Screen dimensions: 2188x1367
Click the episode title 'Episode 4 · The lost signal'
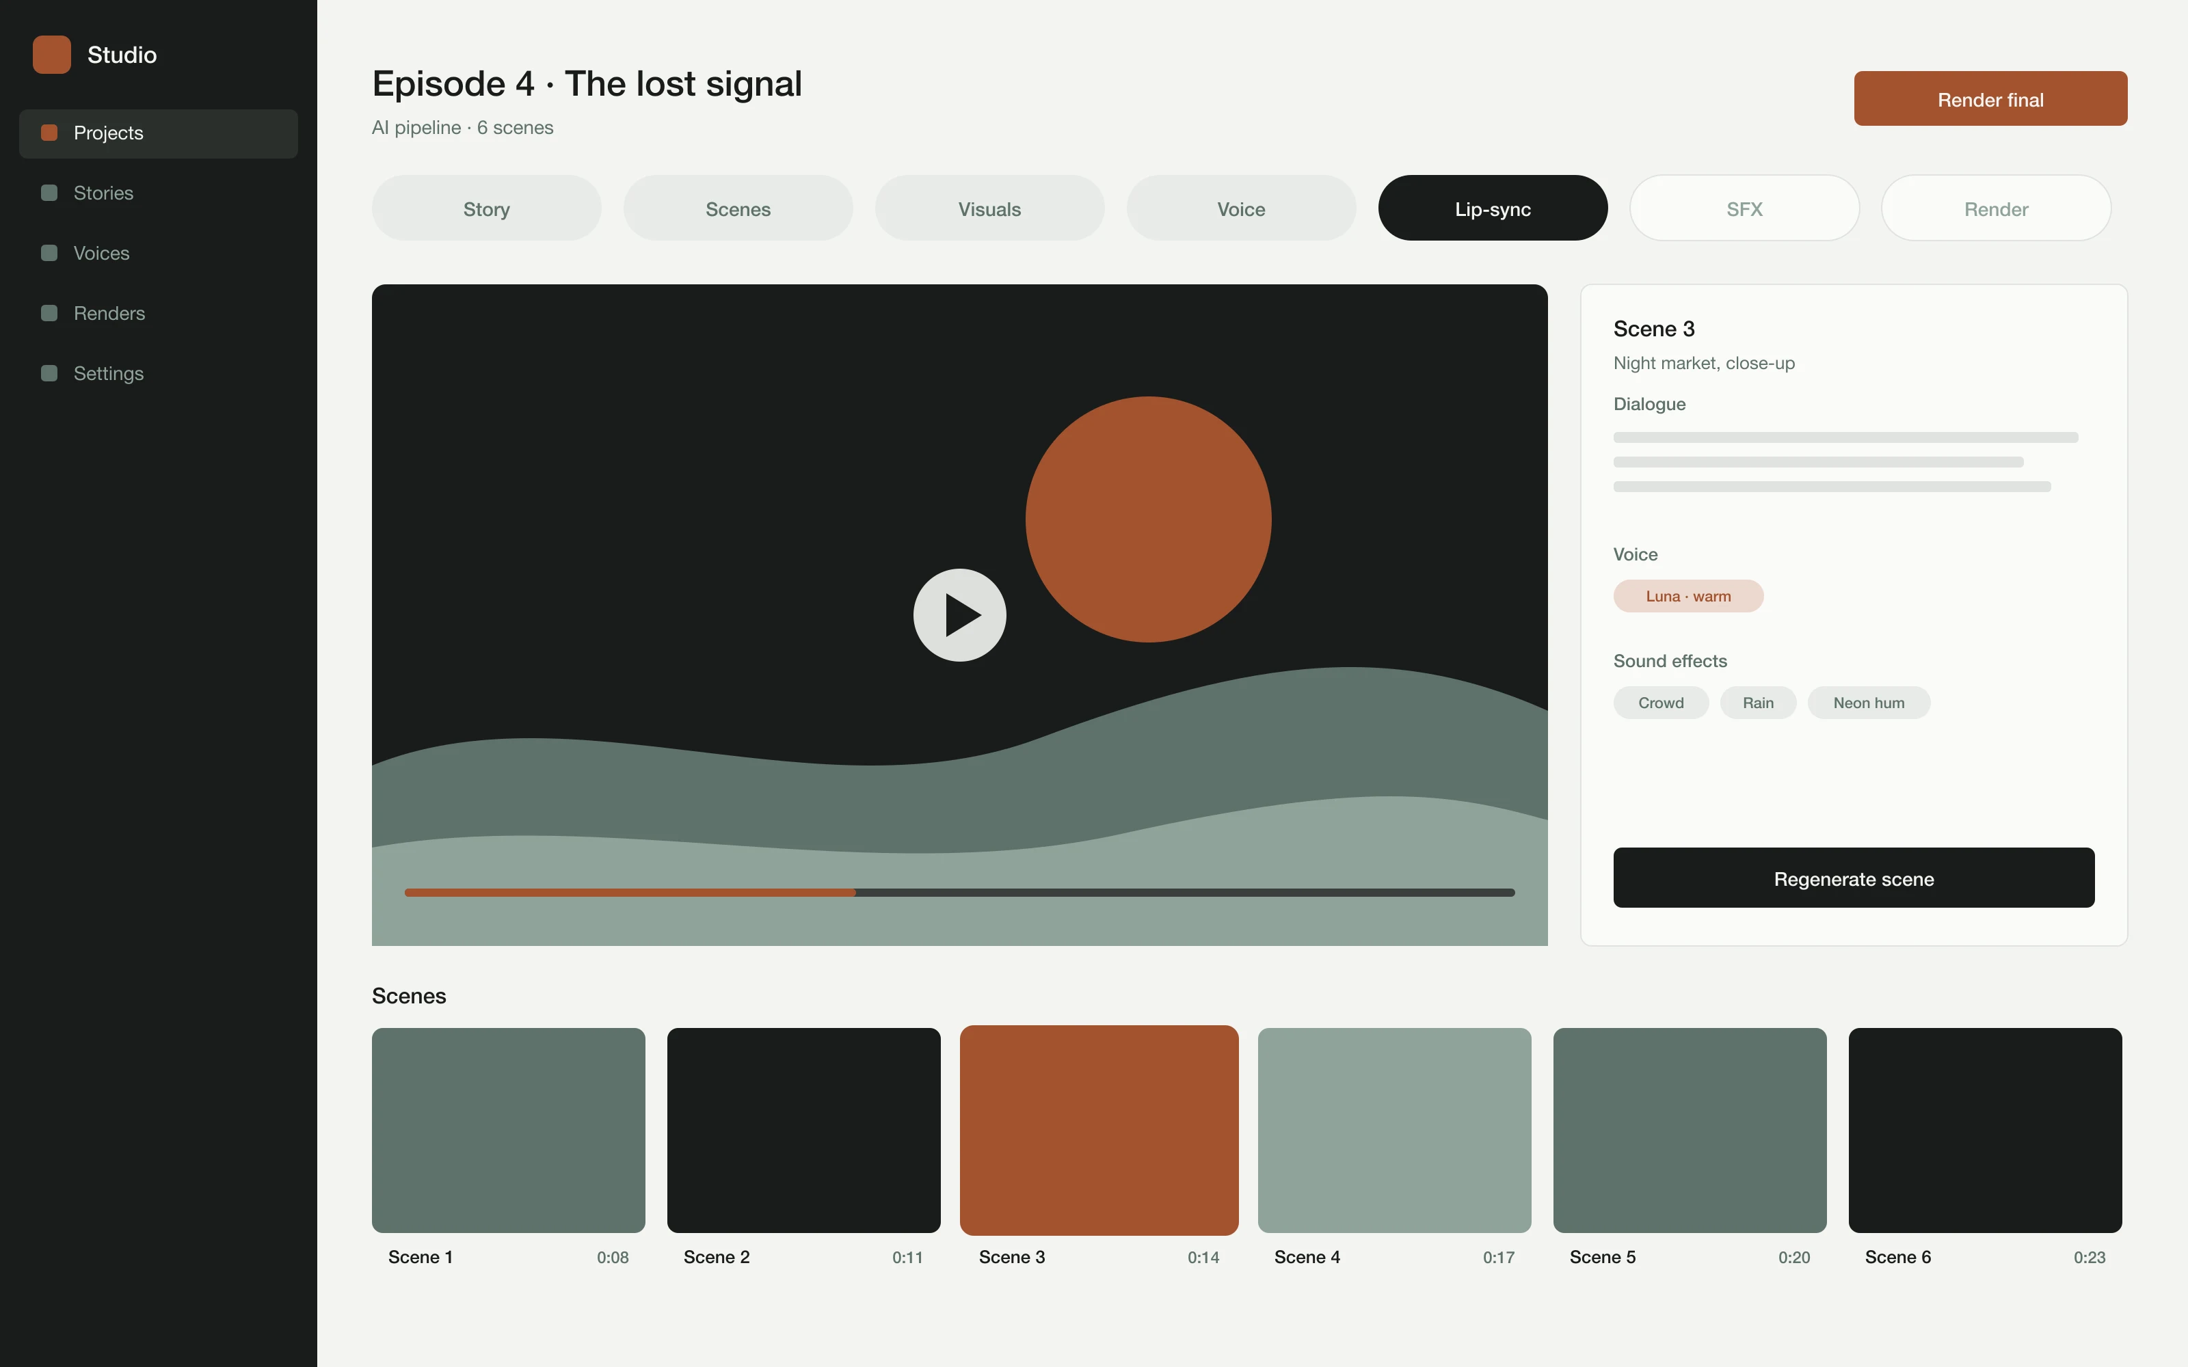(x=587, y=83)
